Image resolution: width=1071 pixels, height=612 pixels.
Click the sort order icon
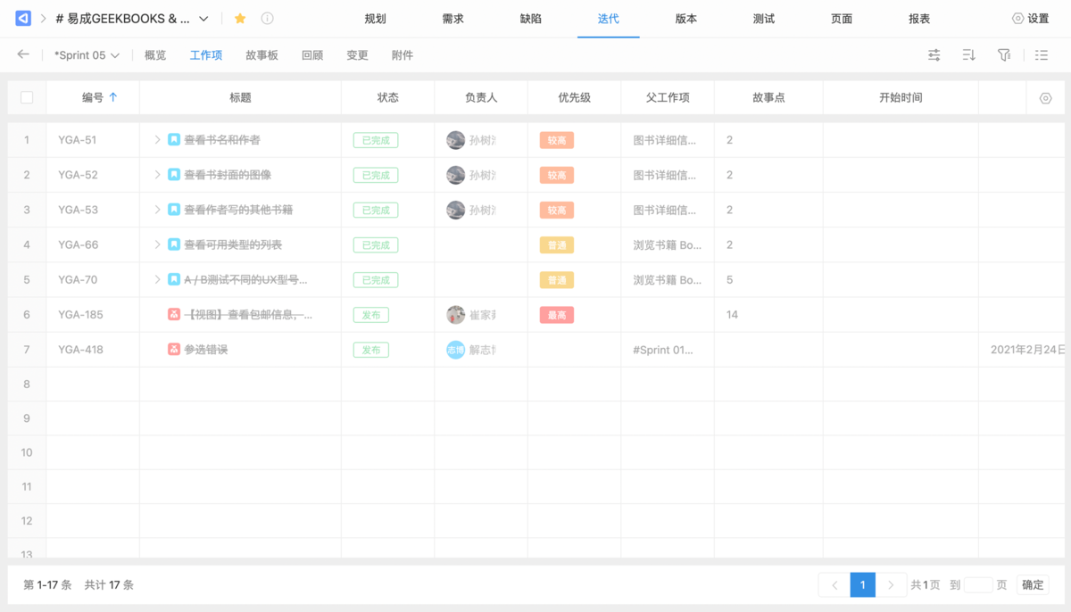(x=969, y=55)
